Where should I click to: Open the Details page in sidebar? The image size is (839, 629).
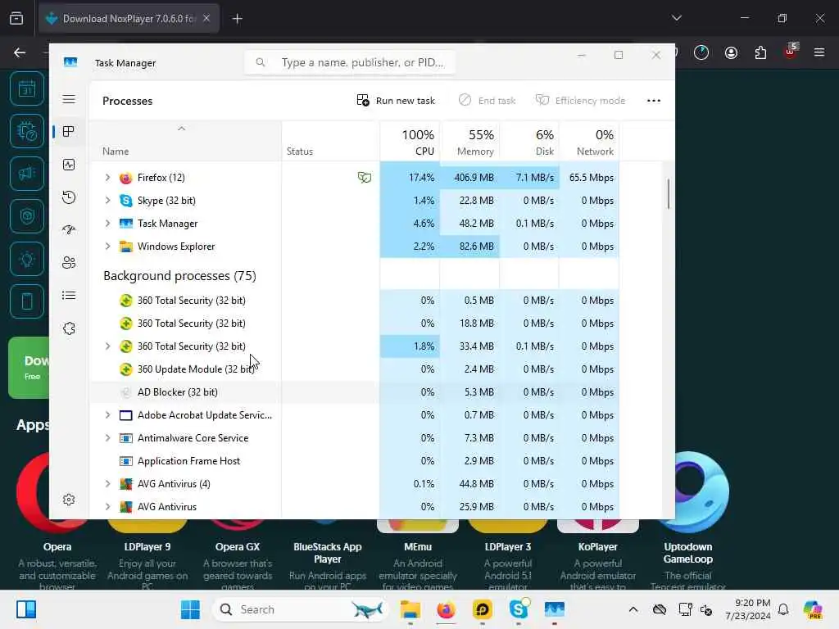point(69,295)
